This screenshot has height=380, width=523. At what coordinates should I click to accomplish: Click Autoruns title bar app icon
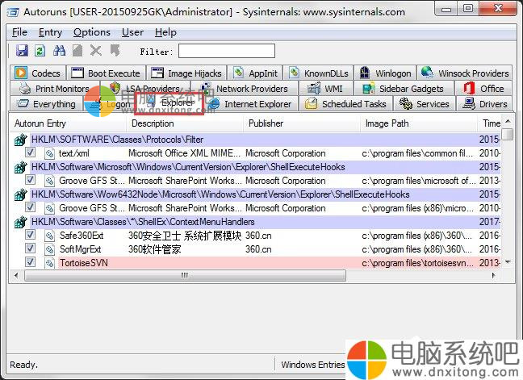[x=13, y=12]
